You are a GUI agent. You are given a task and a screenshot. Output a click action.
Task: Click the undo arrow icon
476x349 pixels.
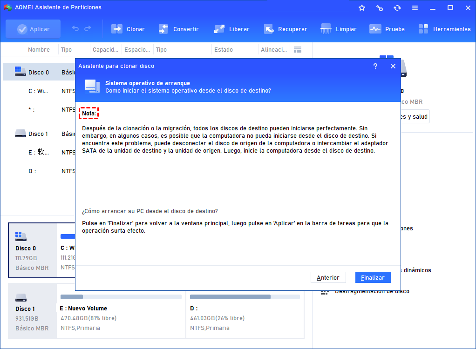coord(75,28)
